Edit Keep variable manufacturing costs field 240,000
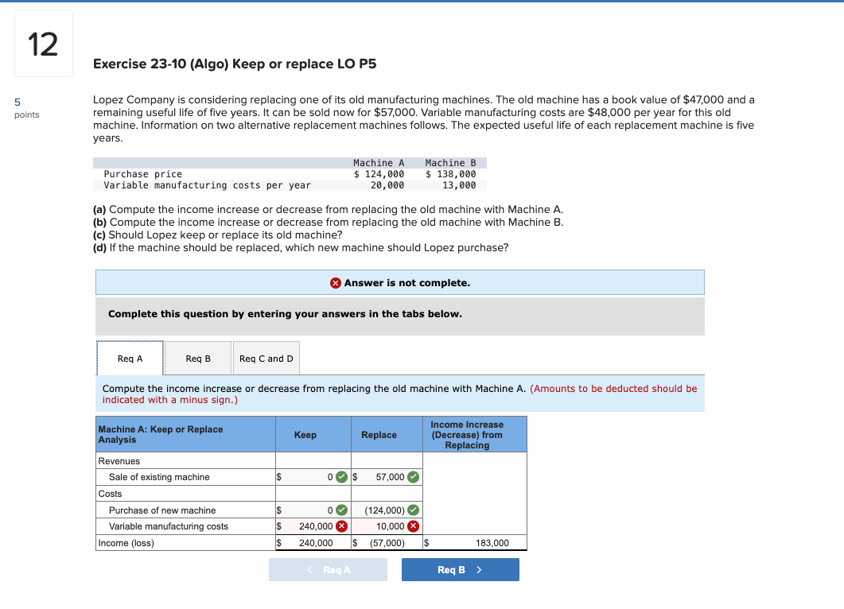Screen dimensions: 844x609 [313, 526]
